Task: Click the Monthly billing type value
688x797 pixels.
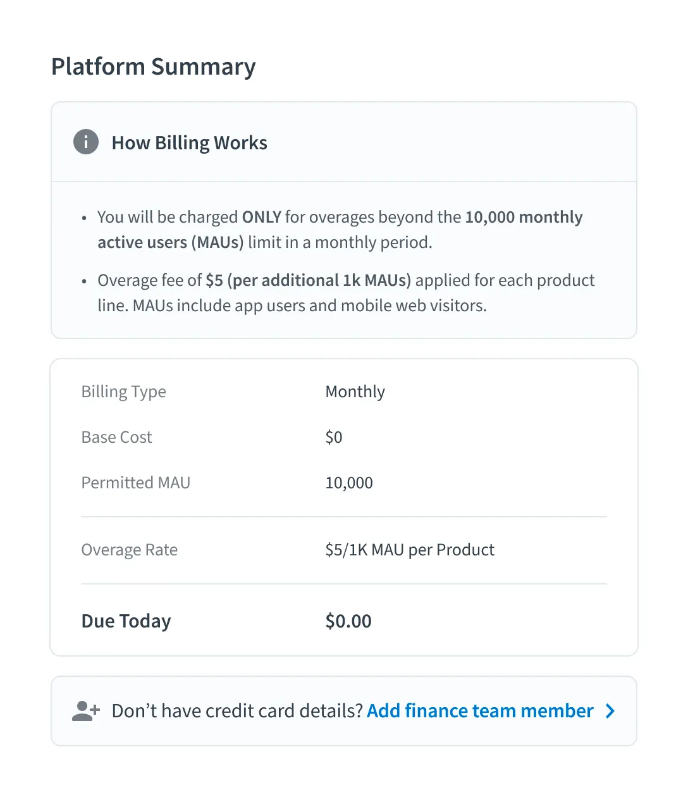Action: point(355,391)
